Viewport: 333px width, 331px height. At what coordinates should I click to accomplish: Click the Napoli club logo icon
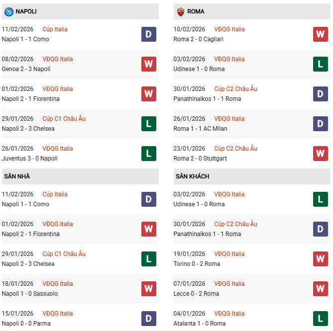coord(8,11)
